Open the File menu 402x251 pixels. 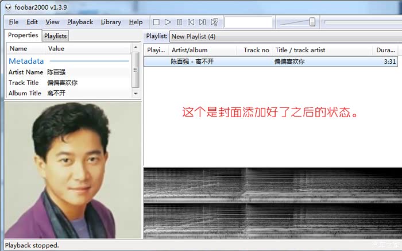coord(14,22)
